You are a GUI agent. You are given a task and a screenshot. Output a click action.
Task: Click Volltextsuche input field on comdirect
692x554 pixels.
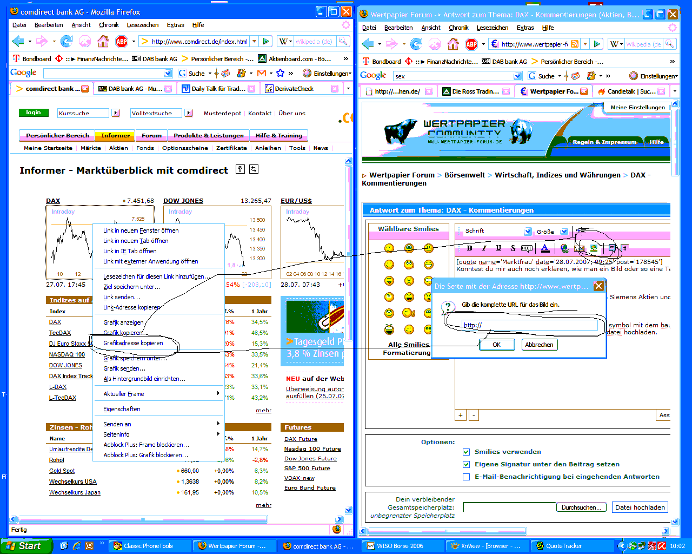(x=157, y=113)
